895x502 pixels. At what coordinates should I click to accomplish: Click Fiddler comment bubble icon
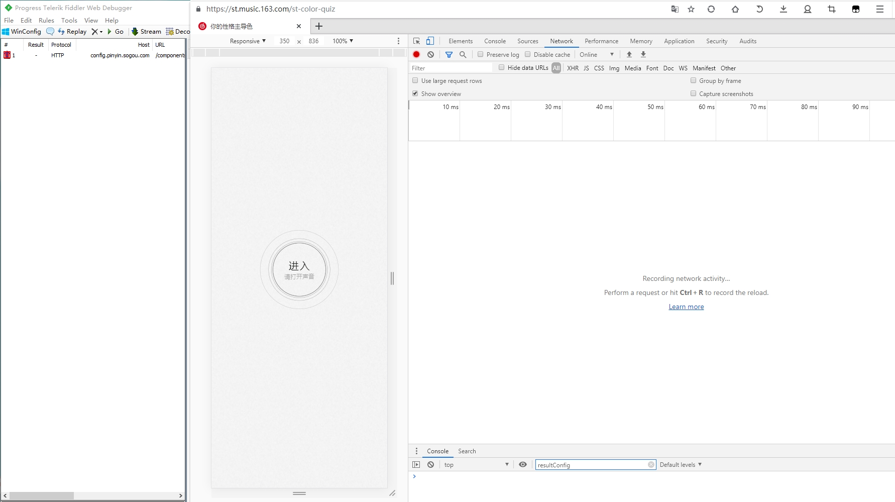(50, 31)
